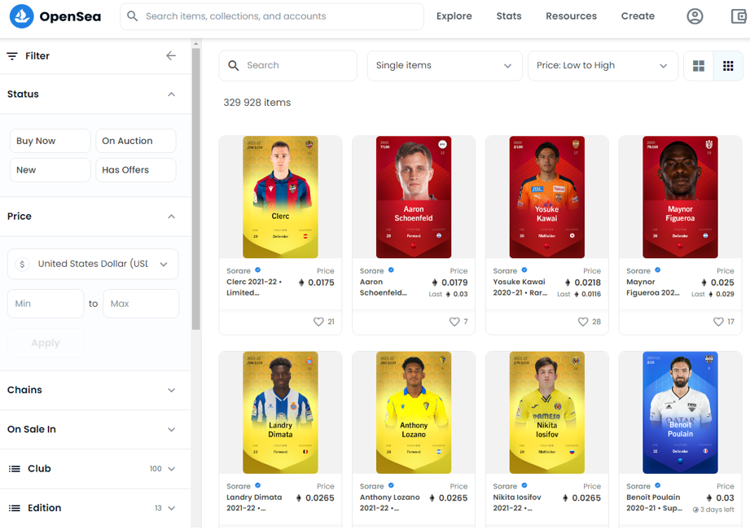This screenshot has width=750, height=530.
Task: Open the Single items dropdown
Action: point(444,65)
